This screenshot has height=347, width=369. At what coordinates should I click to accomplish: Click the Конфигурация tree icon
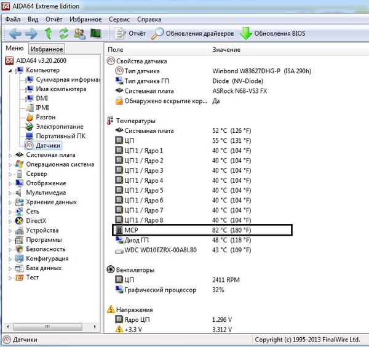click(x=19, y=258)
